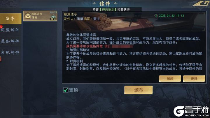Click the 编辑 button
The height and width of the screenshot is (118, 210).
click(170, 78)
